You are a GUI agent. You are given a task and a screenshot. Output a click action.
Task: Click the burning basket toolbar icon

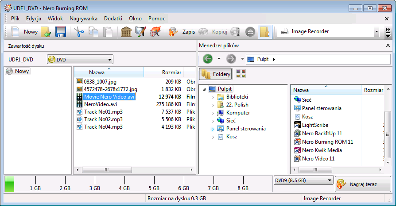tap(155, 32)
